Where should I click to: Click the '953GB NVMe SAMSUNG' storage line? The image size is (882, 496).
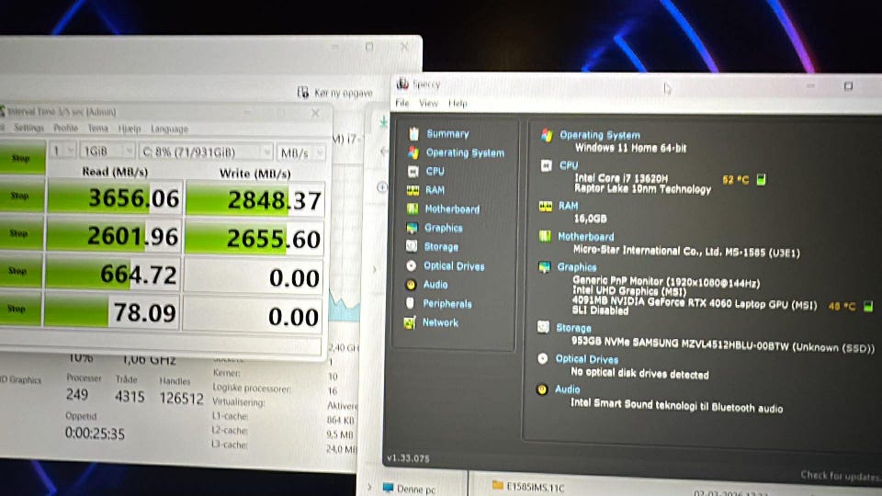point(723,344)
